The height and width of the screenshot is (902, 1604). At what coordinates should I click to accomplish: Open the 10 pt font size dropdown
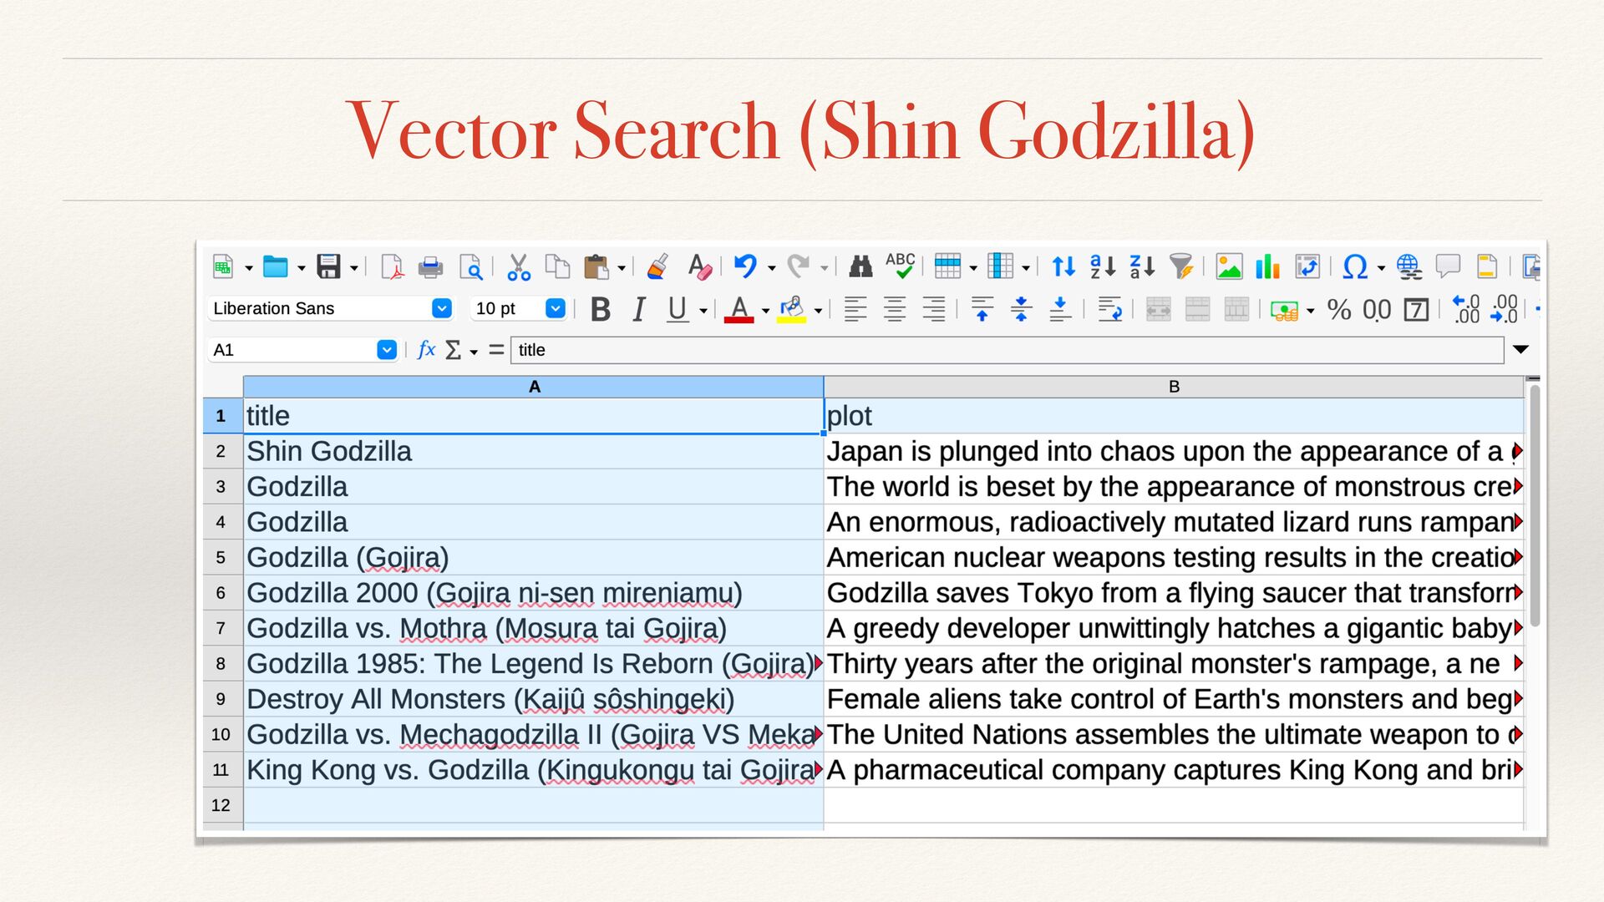pos(556,309)
